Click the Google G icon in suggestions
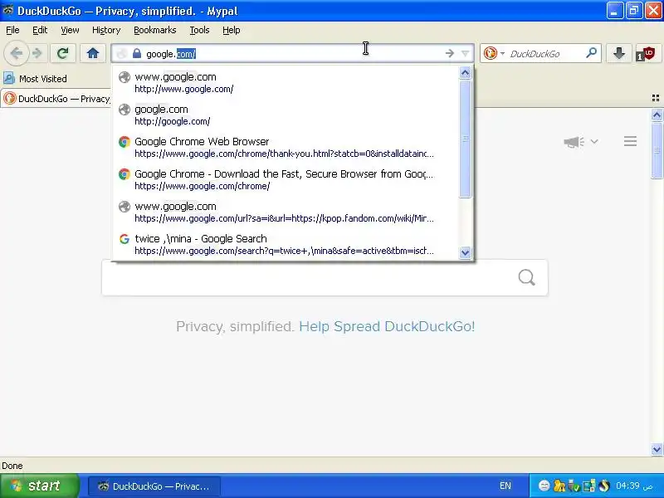 (124, 239)
